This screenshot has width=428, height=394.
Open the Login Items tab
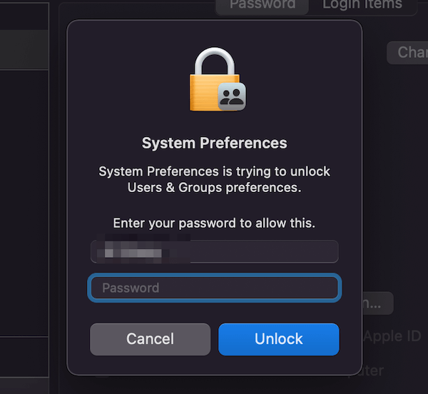click(x=362, y=6)
